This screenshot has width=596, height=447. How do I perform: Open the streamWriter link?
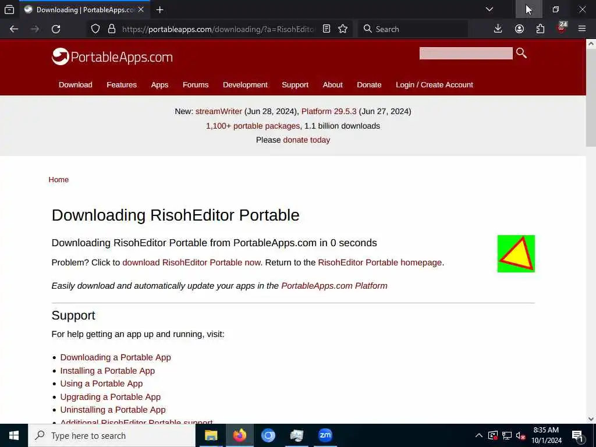(x=219, y=111)
